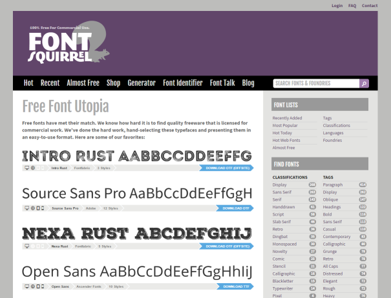The image size is (391, 298).
Task: Select Slab Serif classification
Action: click(x=282, y=222)
